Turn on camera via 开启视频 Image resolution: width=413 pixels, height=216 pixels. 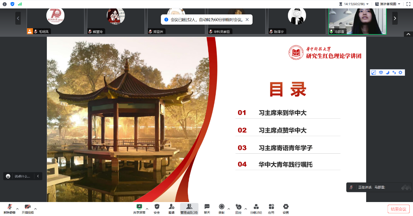point(27,209)
